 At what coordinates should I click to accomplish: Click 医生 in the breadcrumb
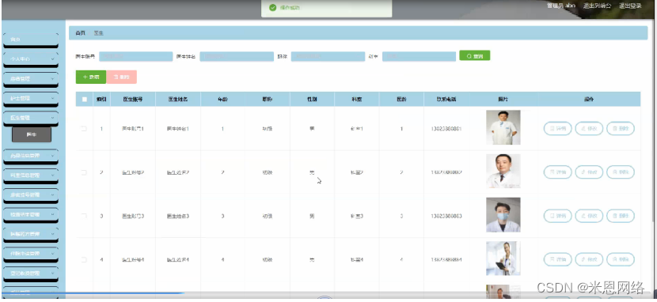[x=98, y=33]
